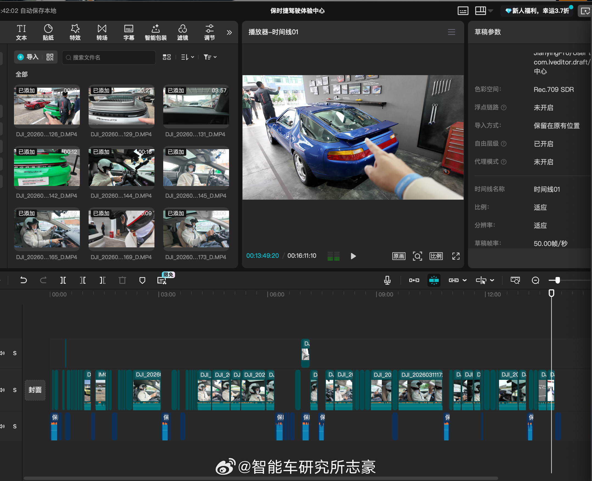Click the 封面 cover button
This screenshot has height=481, width=592.
(x=35, y=390)
